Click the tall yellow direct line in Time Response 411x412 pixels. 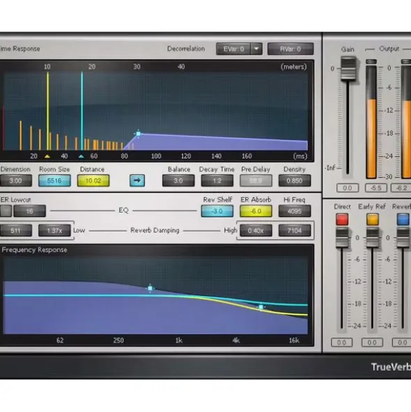[48, 111]
